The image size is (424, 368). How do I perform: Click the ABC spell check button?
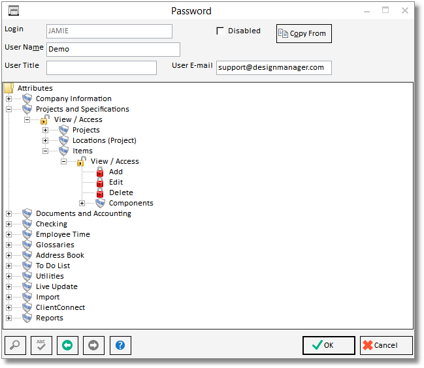pyautogui.click(x=41, y=345)
